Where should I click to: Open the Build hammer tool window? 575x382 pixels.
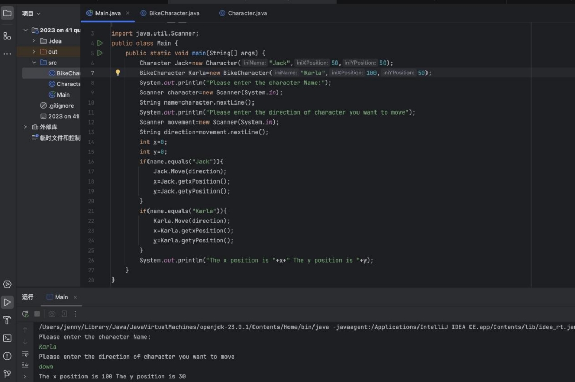[7, 320]
